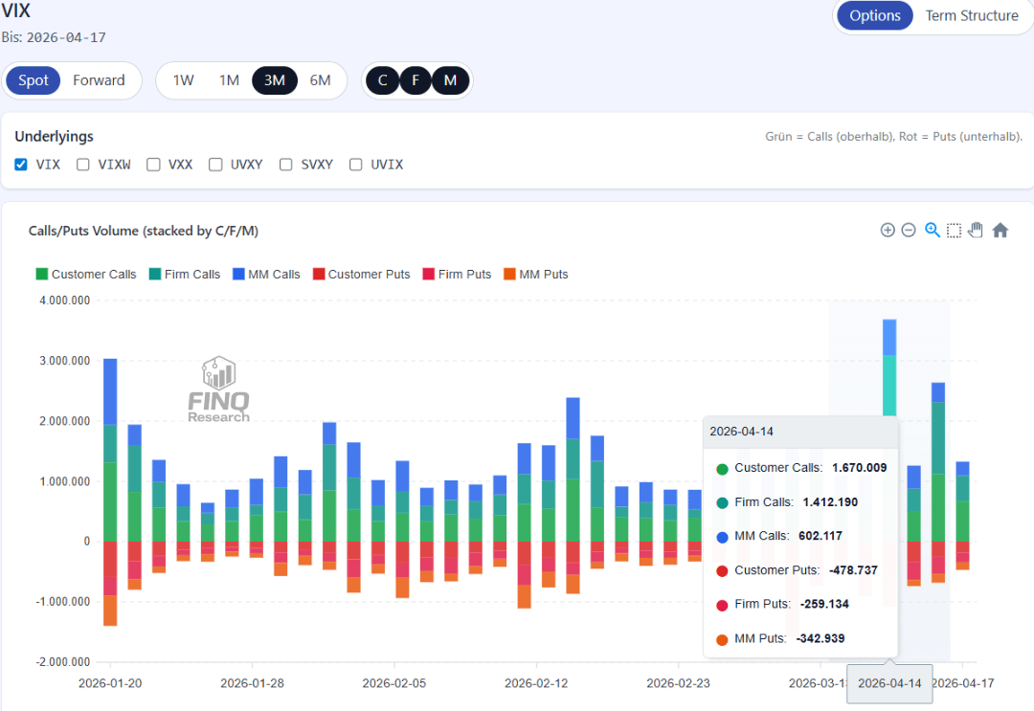Check the SVXY underlying checkbox
Screen dimensions: 1034x711
click(x=286, y=165)
